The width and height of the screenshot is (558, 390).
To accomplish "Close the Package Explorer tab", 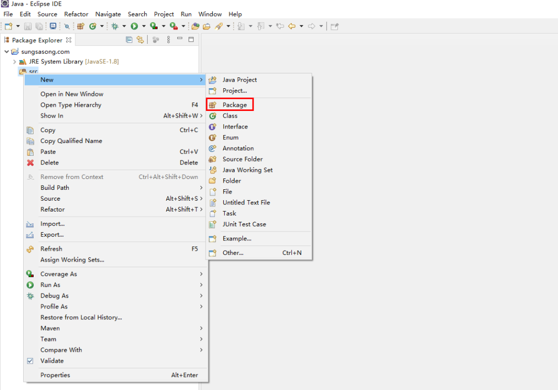I will [69, 40].
